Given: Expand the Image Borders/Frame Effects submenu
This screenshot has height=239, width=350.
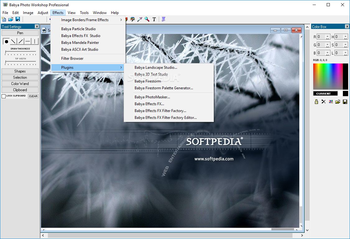Looking at the screenshot, I should (88, 20).
